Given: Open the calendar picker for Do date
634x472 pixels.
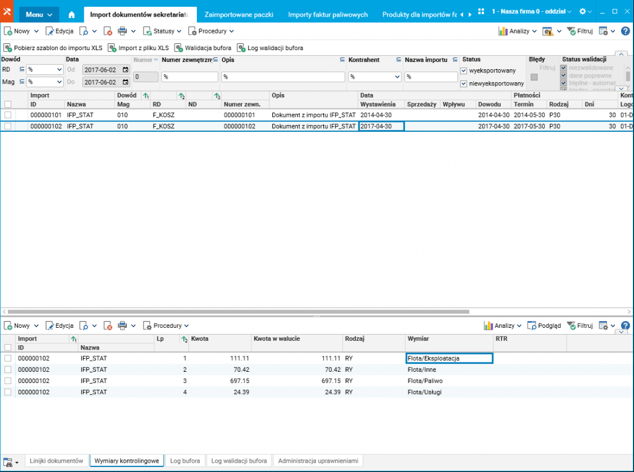Looking at the screenshot, I should pos(125,82).
